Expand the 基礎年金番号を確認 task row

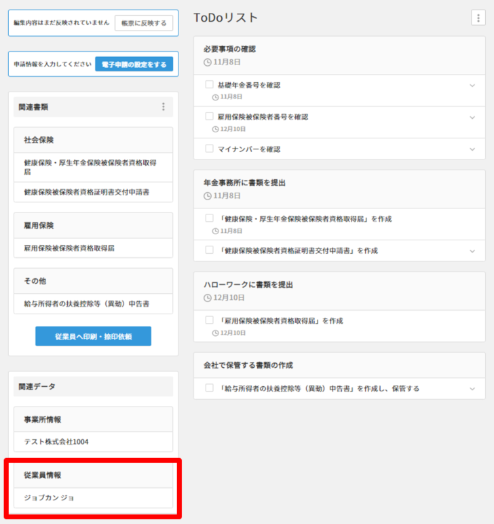(472, 86)
